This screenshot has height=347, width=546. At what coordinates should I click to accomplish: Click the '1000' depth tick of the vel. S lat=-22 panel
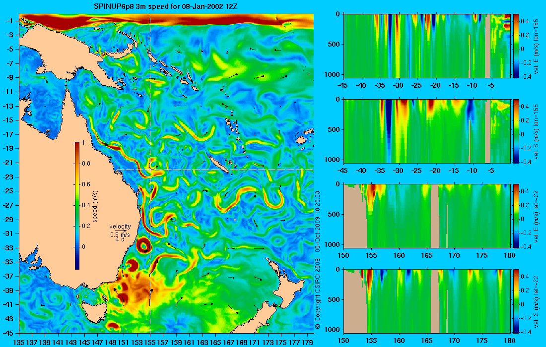point(333,329)
